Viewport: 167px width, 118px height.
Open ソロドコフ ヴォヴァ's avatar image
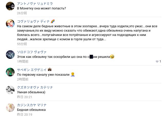tap(10, 54)
